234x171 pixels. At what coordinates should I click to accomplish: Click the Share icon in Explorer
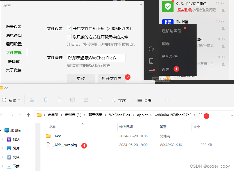tap(86, 100)
